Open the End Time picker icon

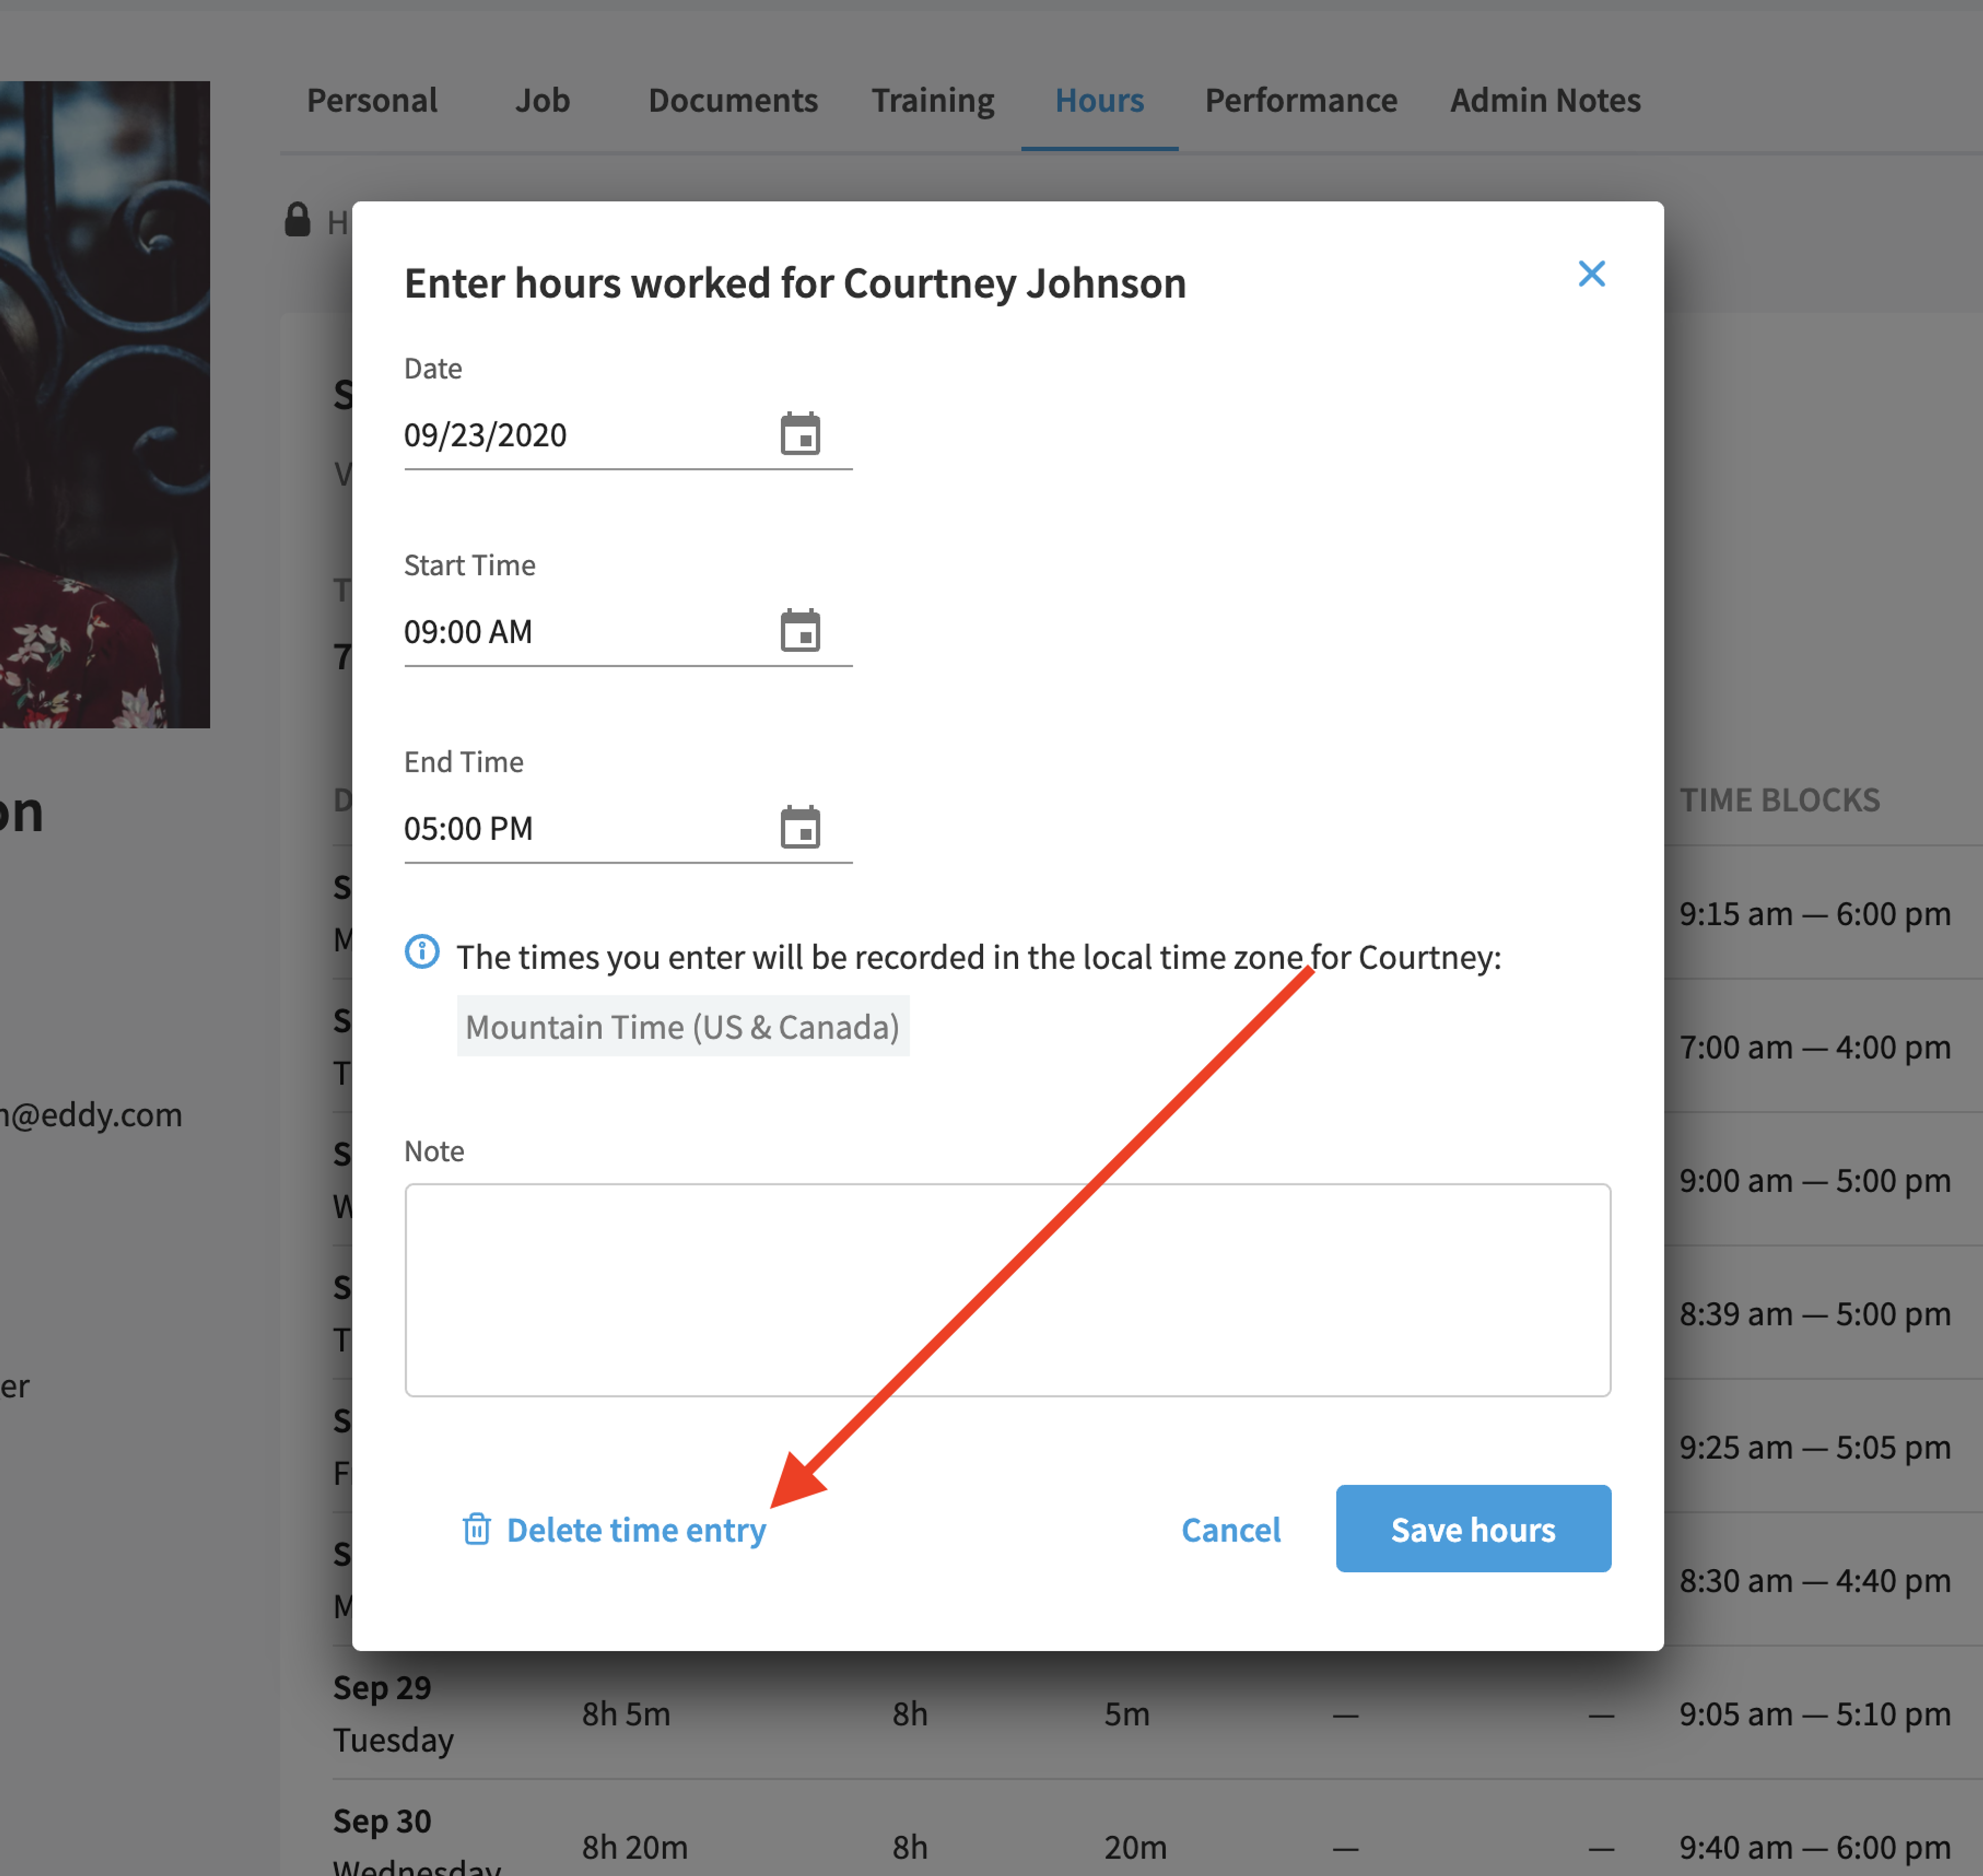point(800,828)
